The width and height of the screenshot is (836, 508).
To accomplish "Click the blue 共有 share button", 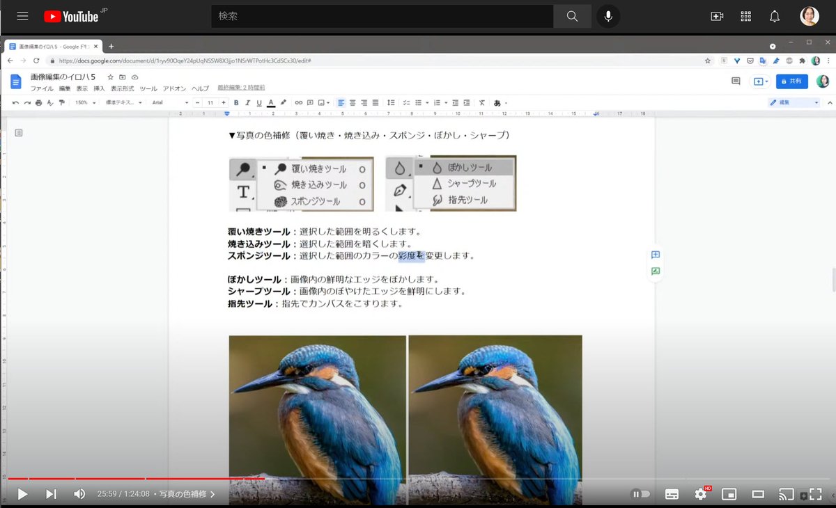I will [x=792, y=81].
